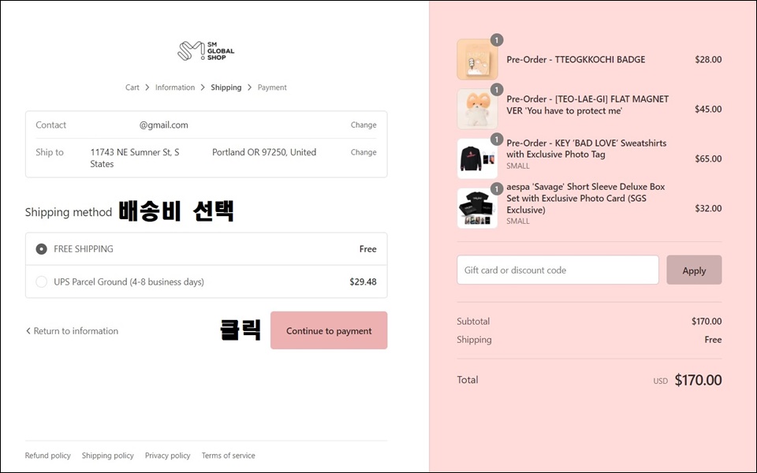This screenshot has height=473, width=757.
Task: Click the @gmail.com contact email text
Action: [164, 125]
